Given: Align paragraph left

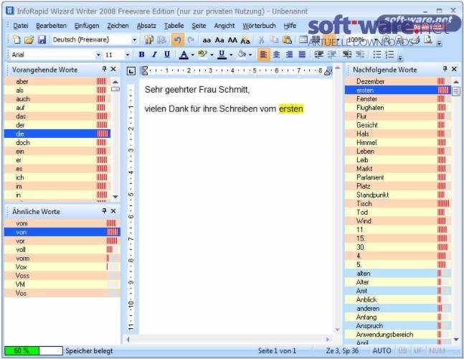Looking at the screenshot, I should [263, 55].
